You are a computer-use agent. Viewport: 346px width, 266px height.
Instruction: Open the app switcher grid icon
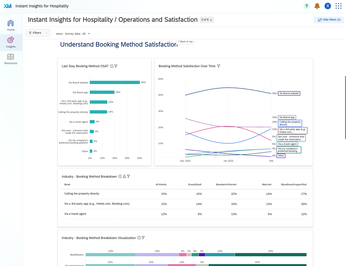[338, 6]
